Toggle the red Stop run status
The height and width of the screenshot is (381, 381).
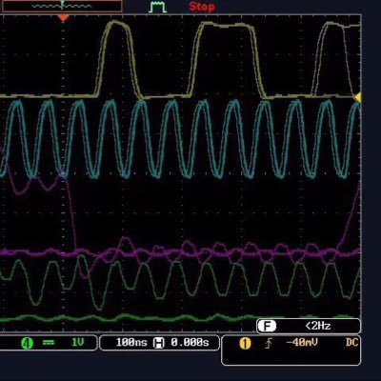coord(202,7)
